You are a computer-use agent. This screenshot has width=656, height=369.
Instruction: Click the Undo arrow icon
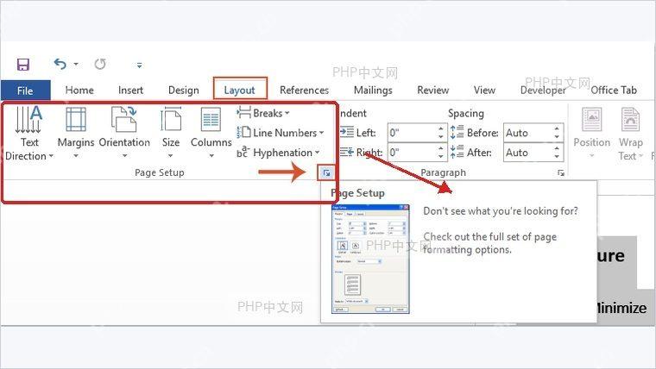60,64
